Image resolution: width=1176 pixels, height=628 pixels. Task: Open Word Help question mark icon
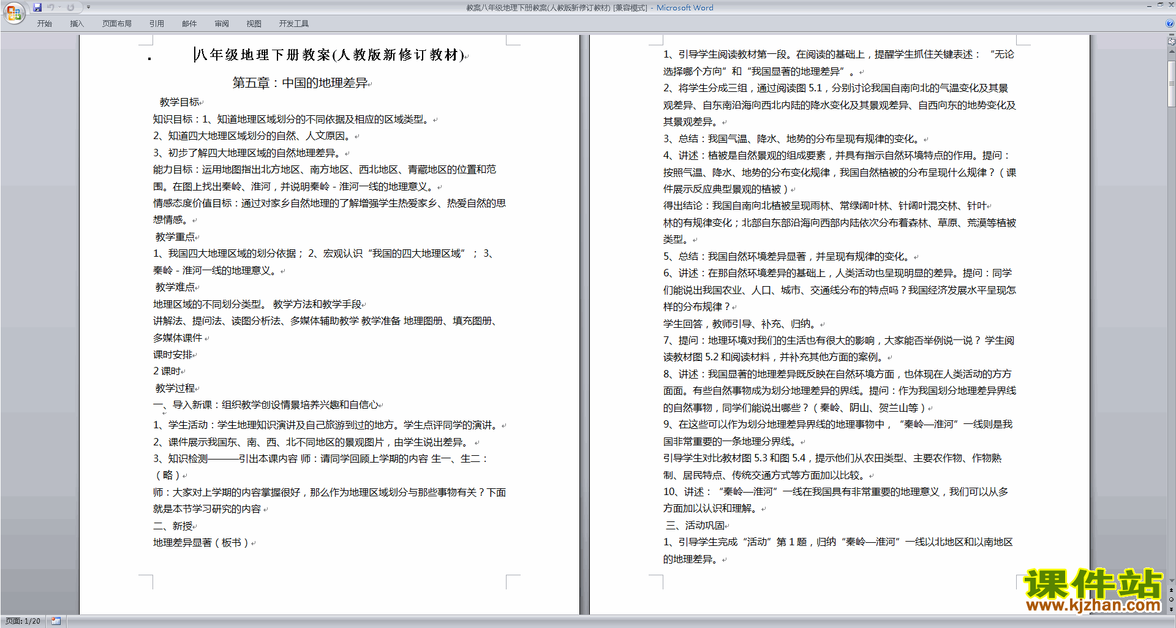(1170, 24)
